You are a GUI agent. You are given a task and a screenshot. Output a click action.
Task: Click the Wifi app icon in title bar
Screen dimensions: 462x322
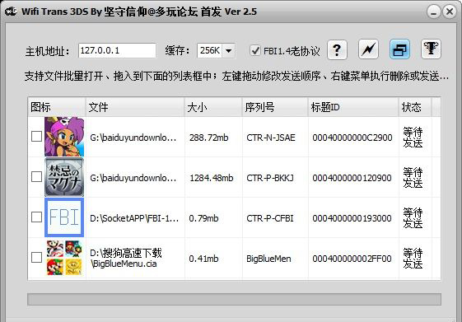coord(12,12)
